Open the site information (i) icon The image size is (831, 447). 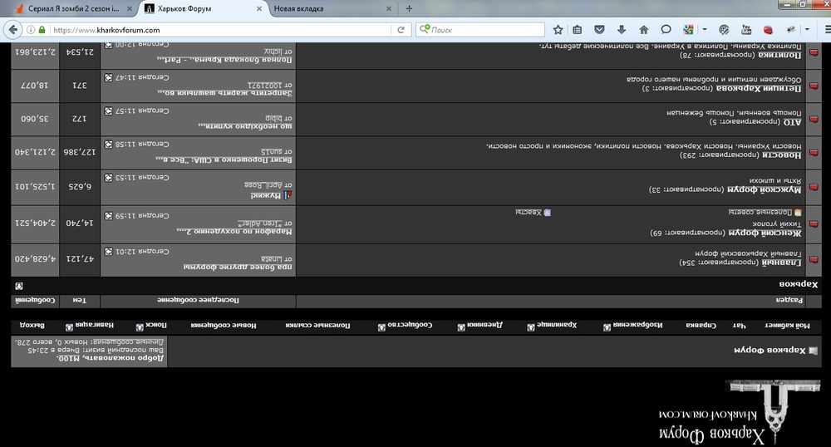click(31, 30)
